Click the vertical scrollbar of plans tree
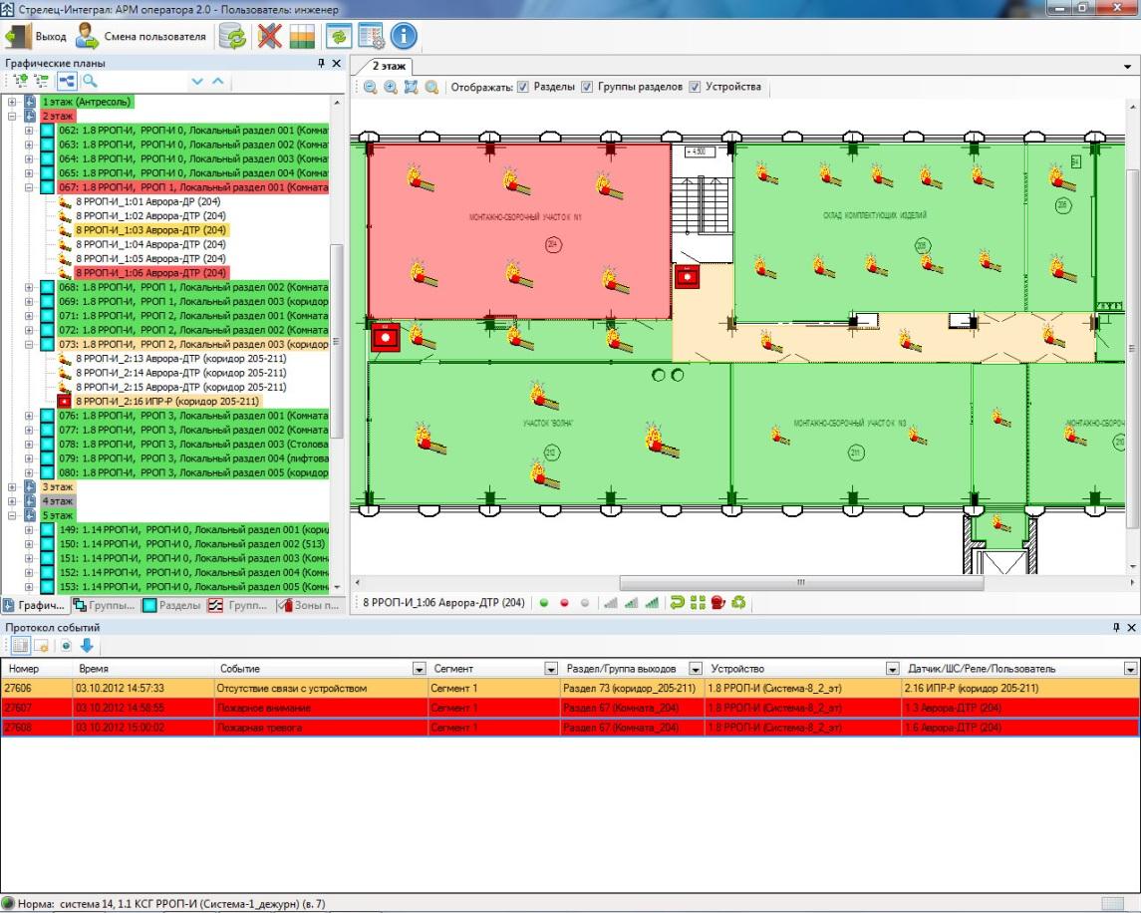This screenshot has height=913, width=1141. [336, 341]
